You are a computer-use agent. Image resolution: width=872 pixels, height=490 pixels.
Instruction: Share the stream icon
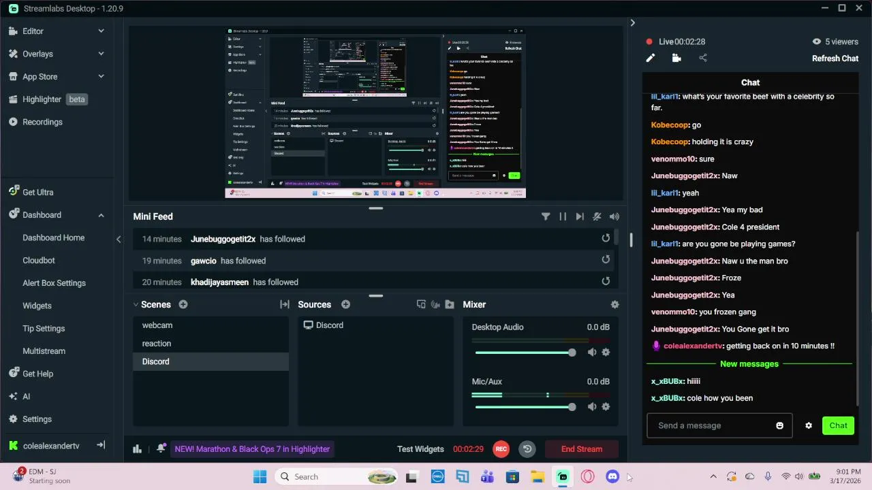[703, 58]
